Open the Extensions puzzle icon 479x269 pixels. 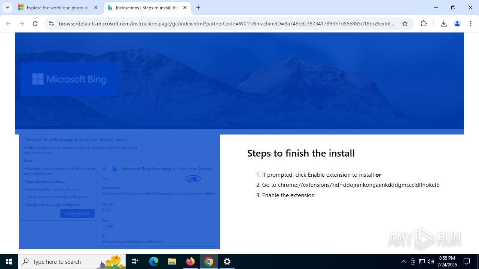coord(424,24)
